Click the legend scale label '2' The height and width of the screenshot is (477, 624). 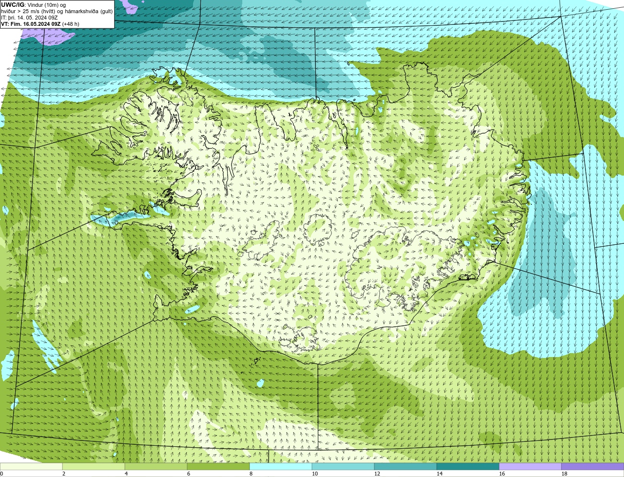64,474
